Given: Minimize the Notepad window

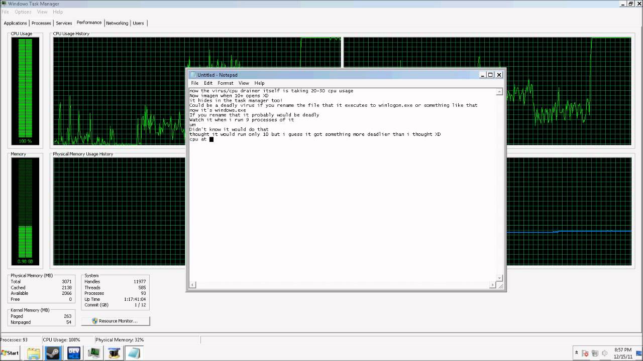Looking at the screenshot, I should pos(482,75).
